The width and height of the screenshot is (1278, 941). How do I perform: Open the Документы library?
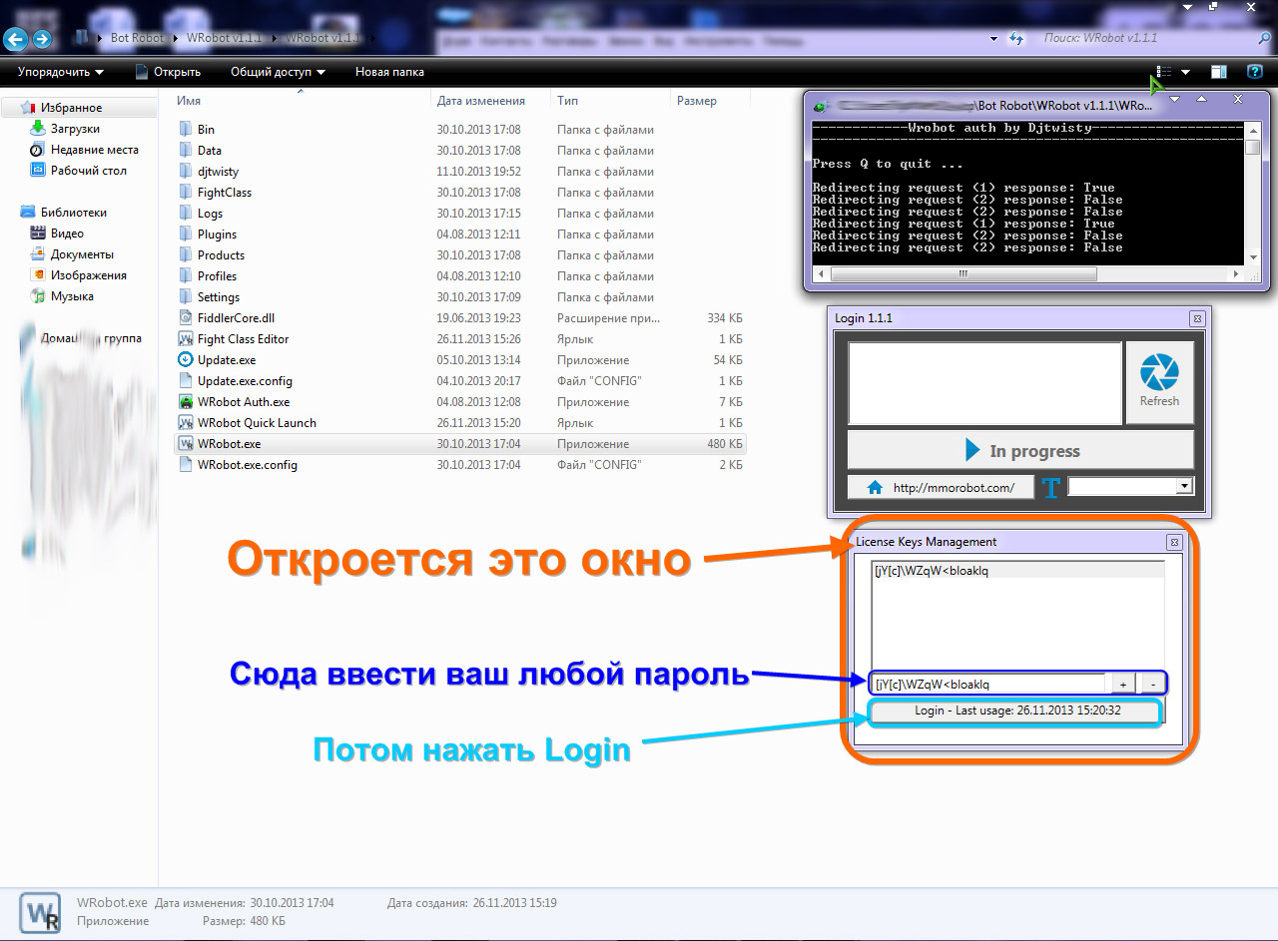[x=82, y=254]
